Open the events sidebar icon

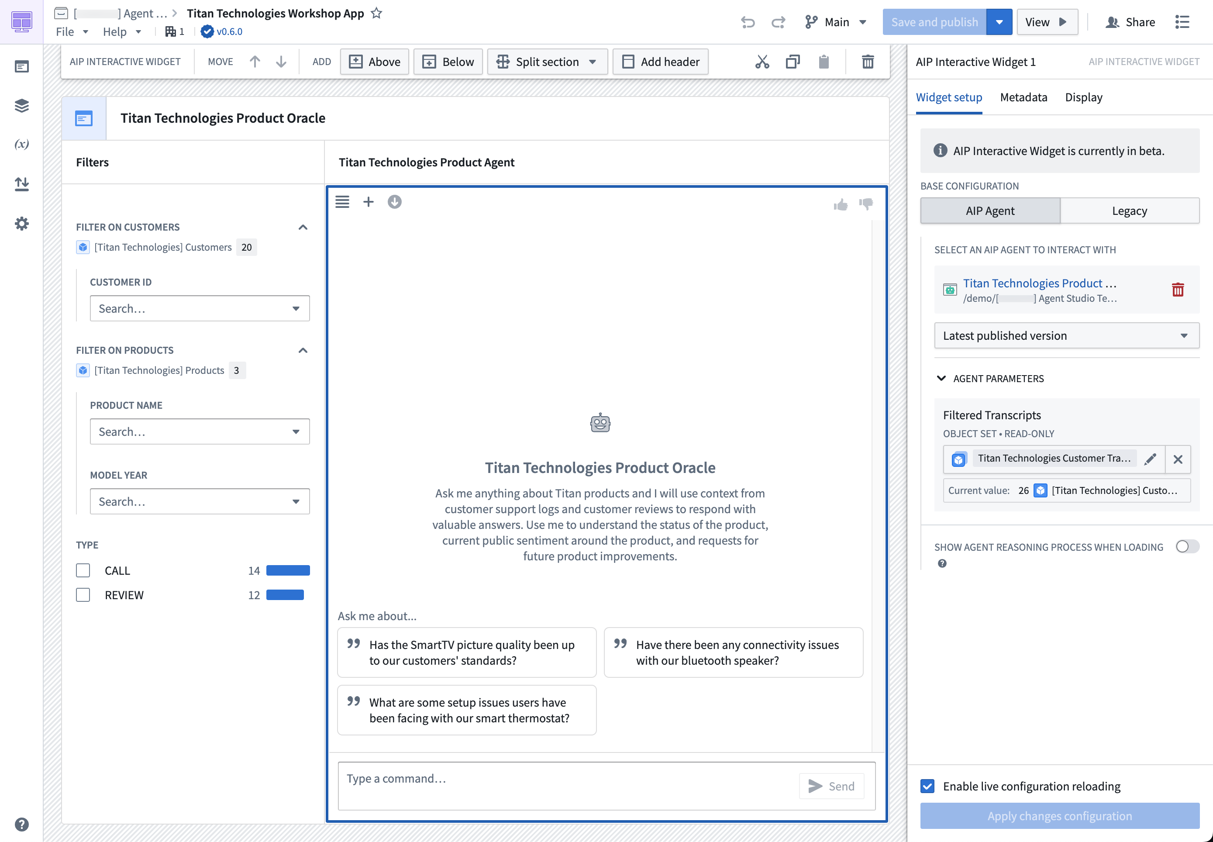pyautogui.click(x=22, y=183)
